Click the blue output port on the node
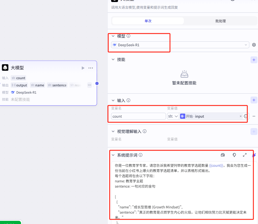This screenshot has height=224, width=258. [97, 83]
